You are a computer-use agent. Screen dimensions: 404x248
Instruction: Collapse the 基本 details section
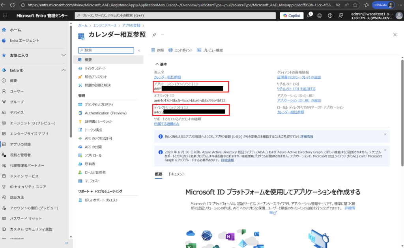point(158,64)
